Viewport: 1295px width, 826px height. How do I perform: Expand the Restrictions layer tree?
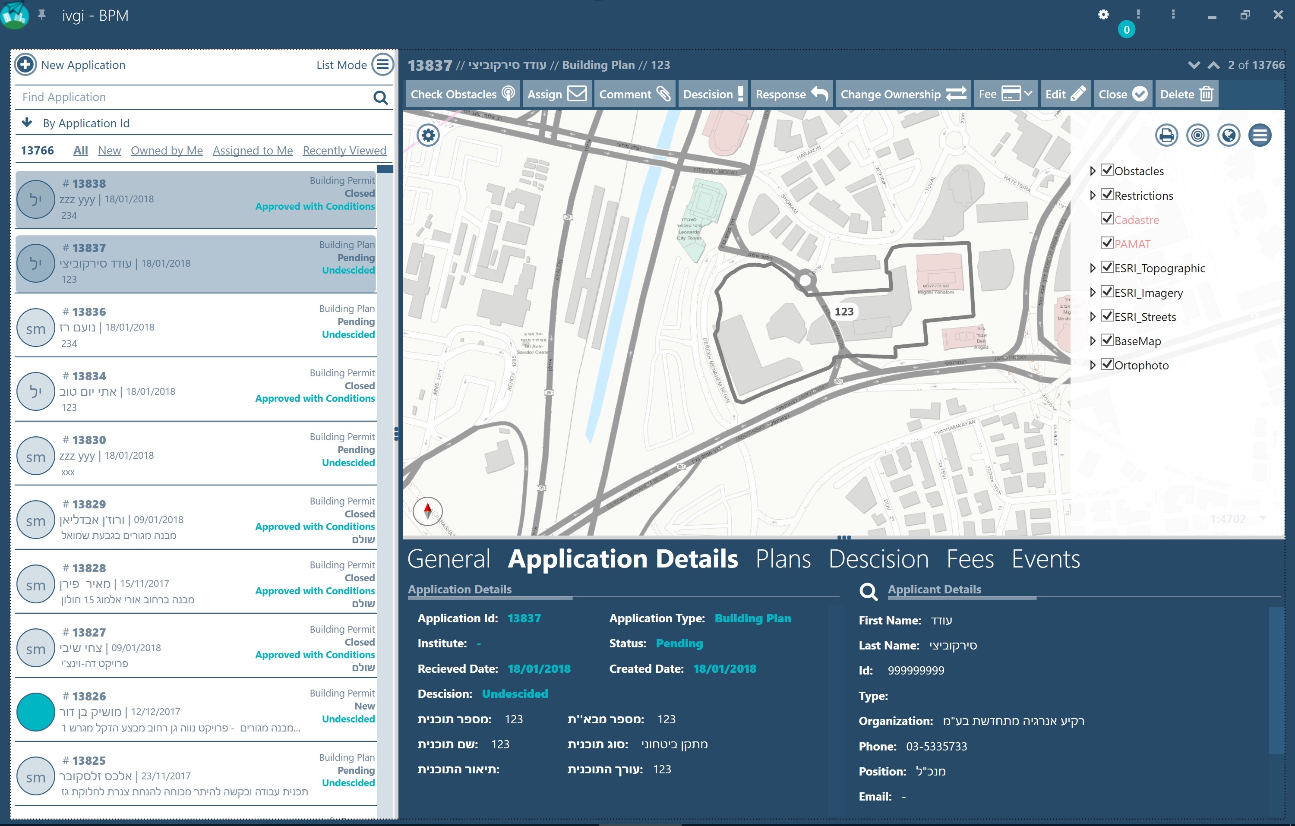1092,195
